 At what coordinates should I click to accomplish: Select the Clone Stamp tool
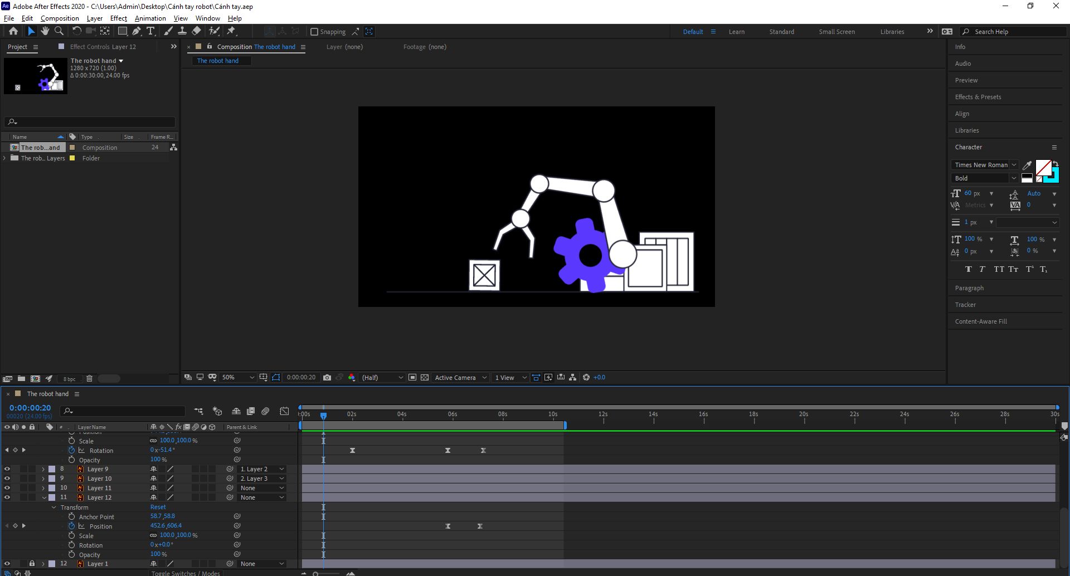(182, 31)
